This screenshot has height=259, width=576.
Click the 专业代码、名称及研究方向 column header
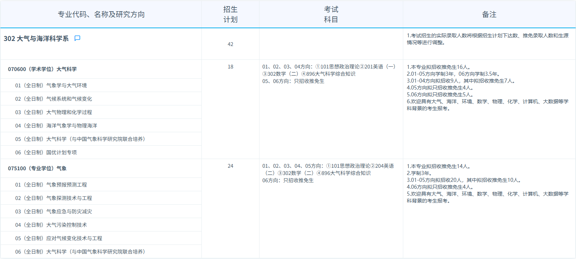(x=101, y=14)
